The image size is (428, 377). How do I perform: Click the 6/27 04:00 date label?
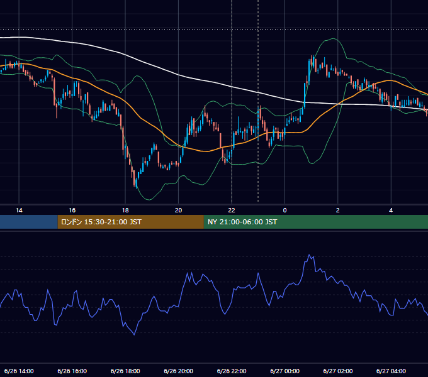(391, 371)
